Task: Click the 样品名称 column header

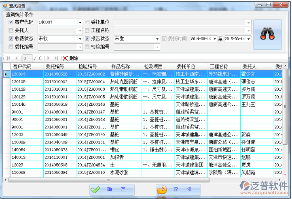Action: (x=121, y=66)
